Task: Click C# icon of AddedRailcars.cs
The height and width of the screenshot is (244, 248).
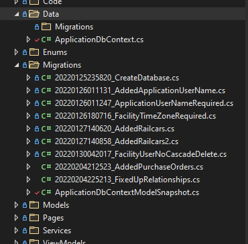Action: [x=46, y=129]
